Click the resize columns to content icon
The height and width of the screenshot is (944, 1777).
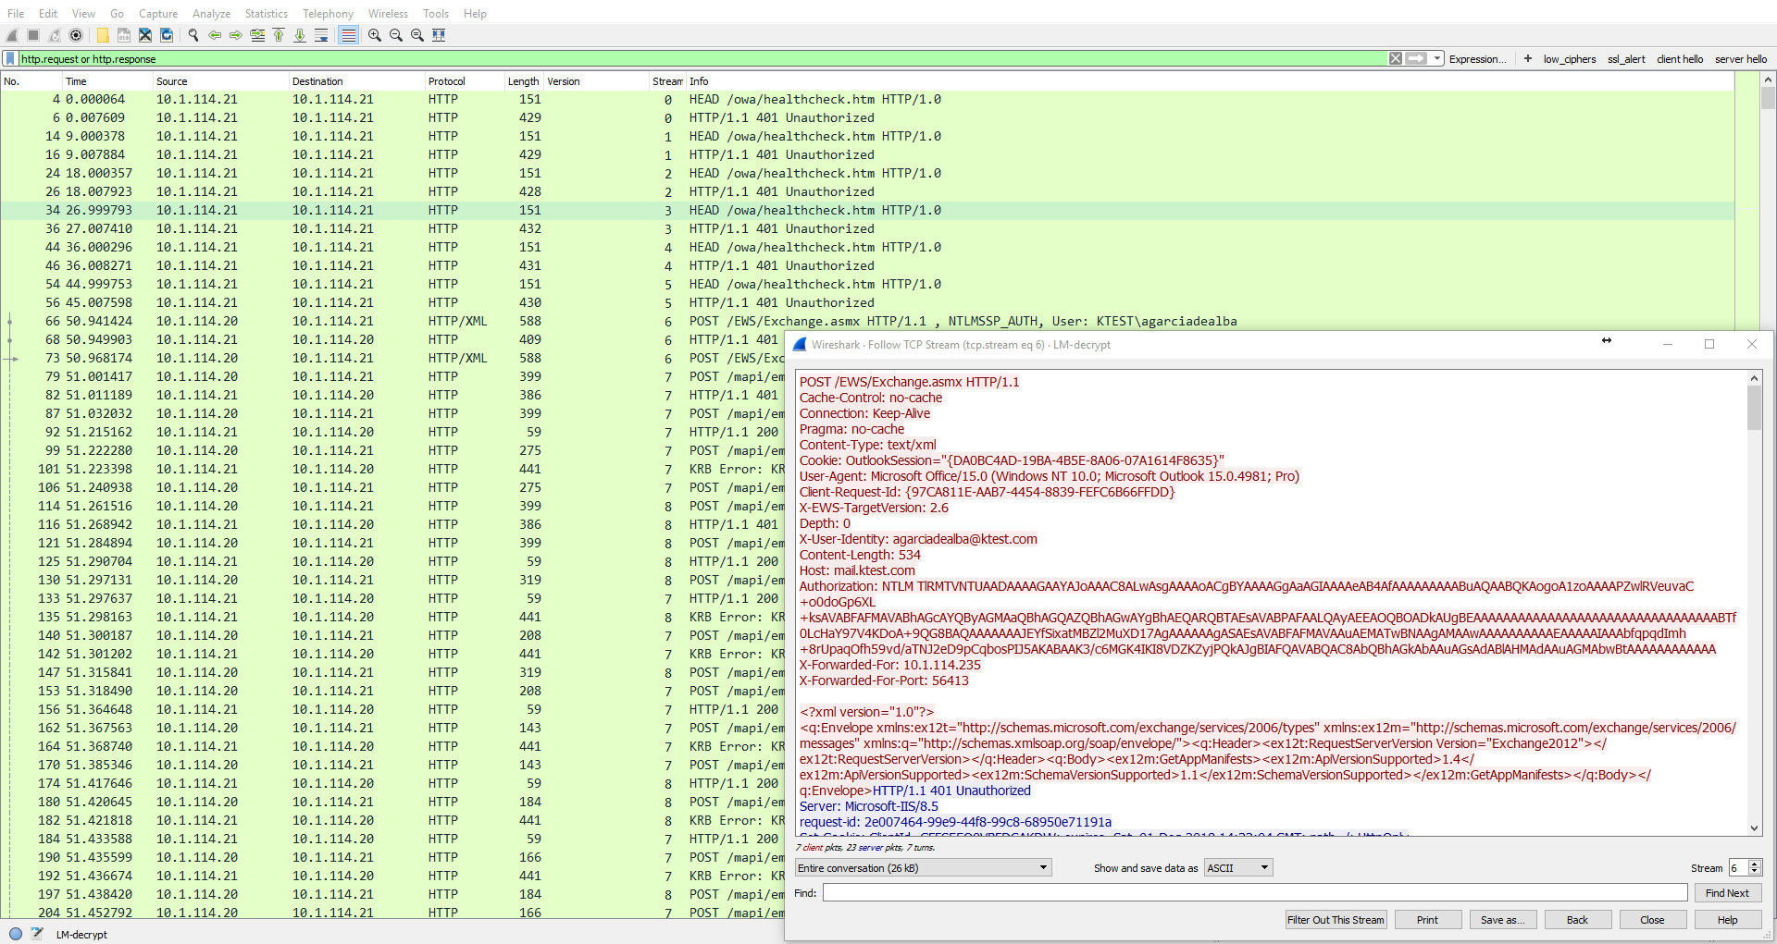point(439,35)
